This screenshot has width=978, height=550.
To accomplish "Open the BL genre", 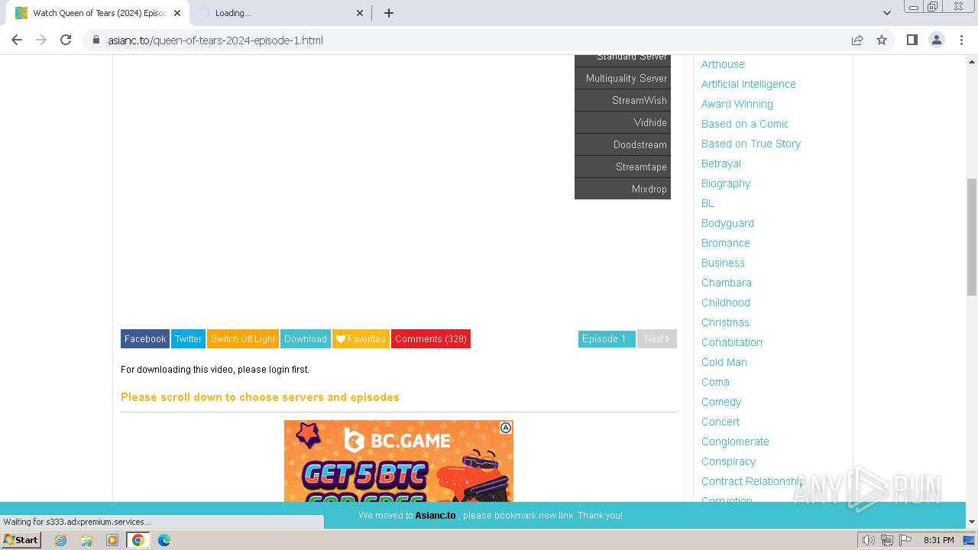I will (708, 203).
